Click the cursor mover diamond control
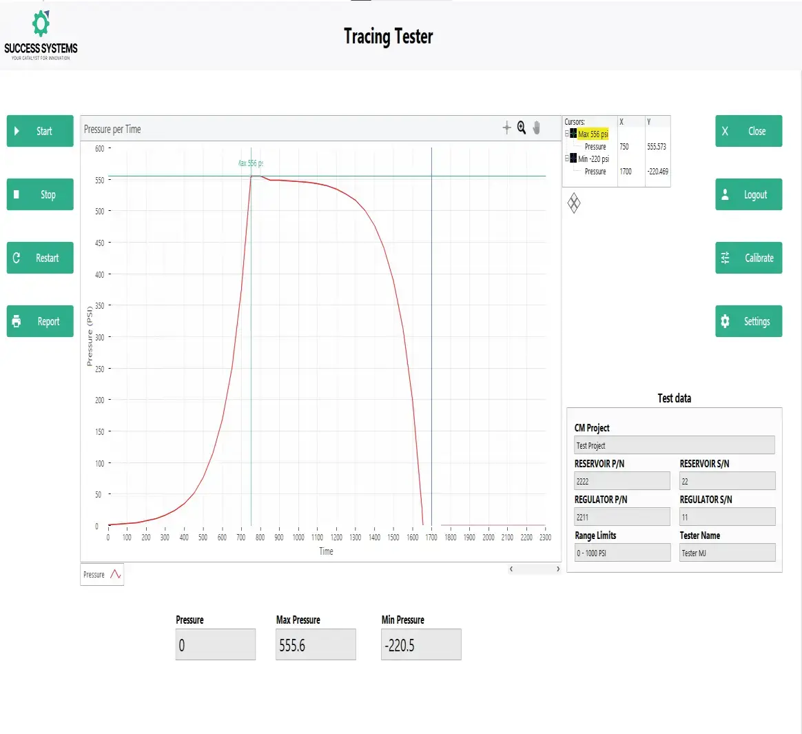802x734 pixels. click(574, 203)
